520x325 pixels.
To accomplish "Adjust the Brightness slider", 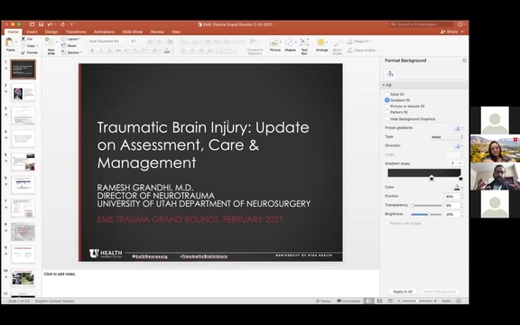I will click(x=427, y=214).
